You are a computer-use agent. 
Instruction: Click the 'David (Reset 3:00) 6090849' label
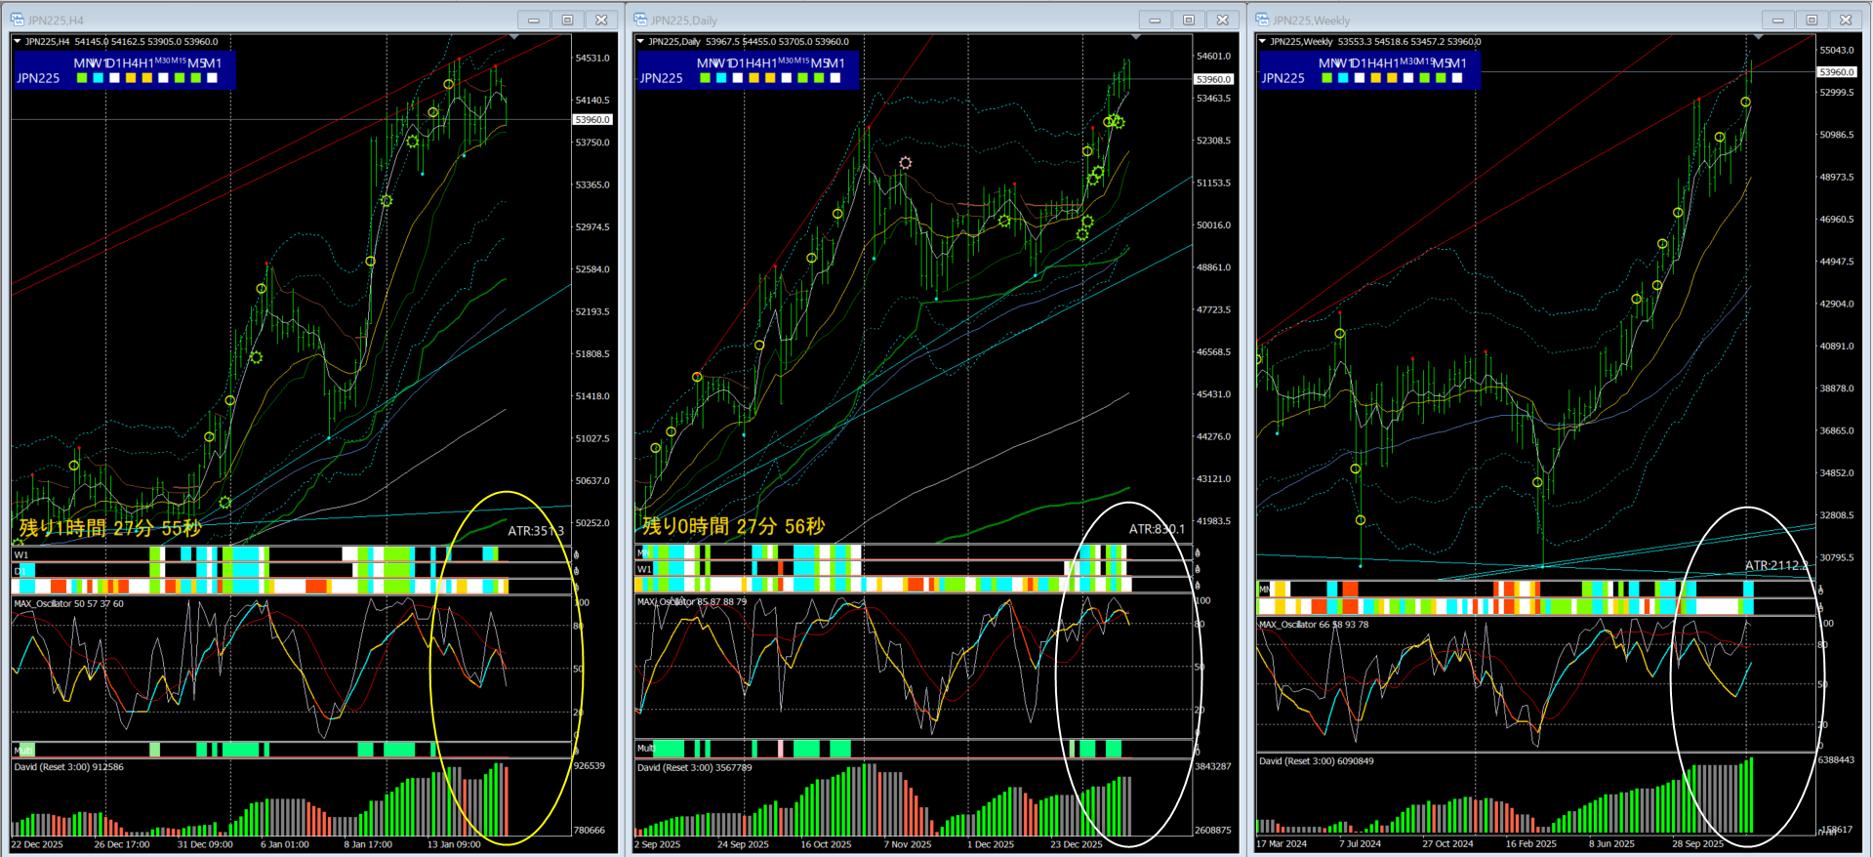(1316, 761)
